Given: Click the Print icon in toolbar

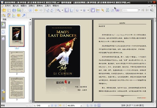Looking at the screenshot, I should tap(14, 10).
